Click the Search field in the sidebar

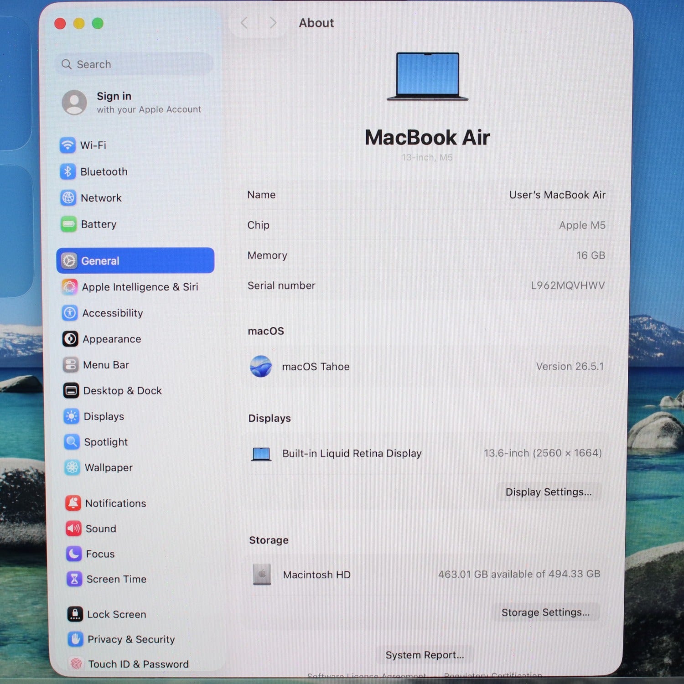pyautogui.click(x=134, y=64)
